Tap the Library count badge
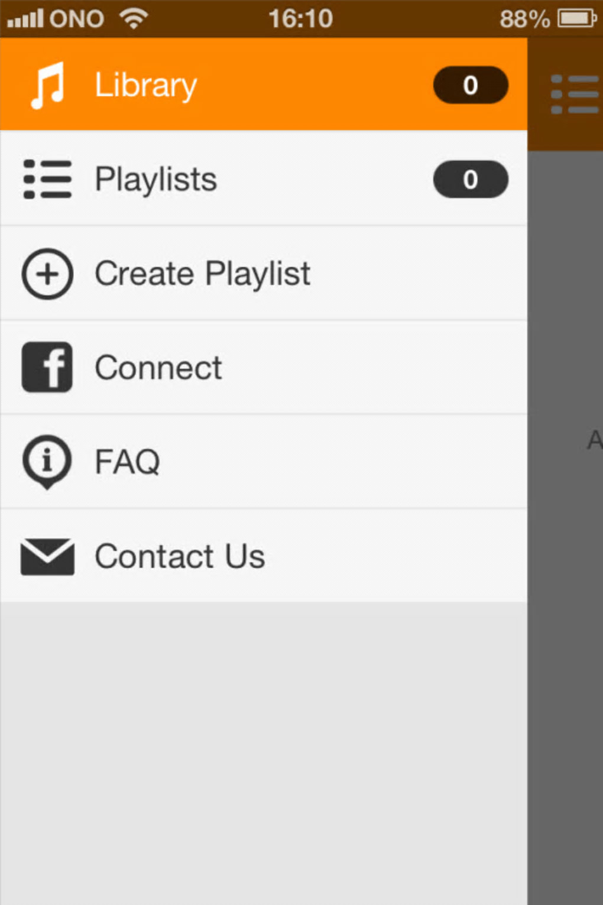 tap(471, 86)
